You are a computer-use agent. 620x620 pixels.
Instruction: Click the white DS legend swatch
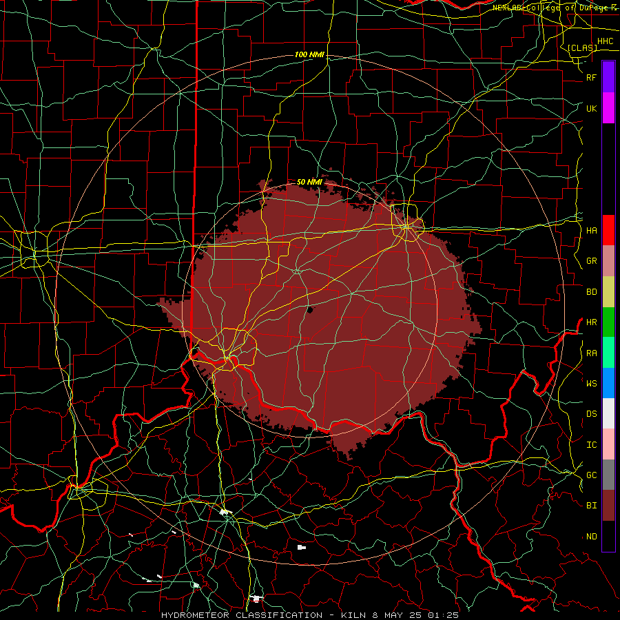click(x=608, y=413)
